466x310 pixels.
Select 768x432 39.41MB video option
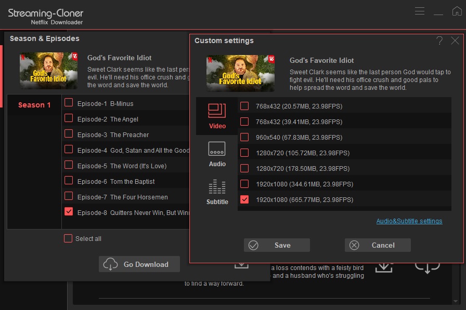pyautogui.click(x=244, y=122)
